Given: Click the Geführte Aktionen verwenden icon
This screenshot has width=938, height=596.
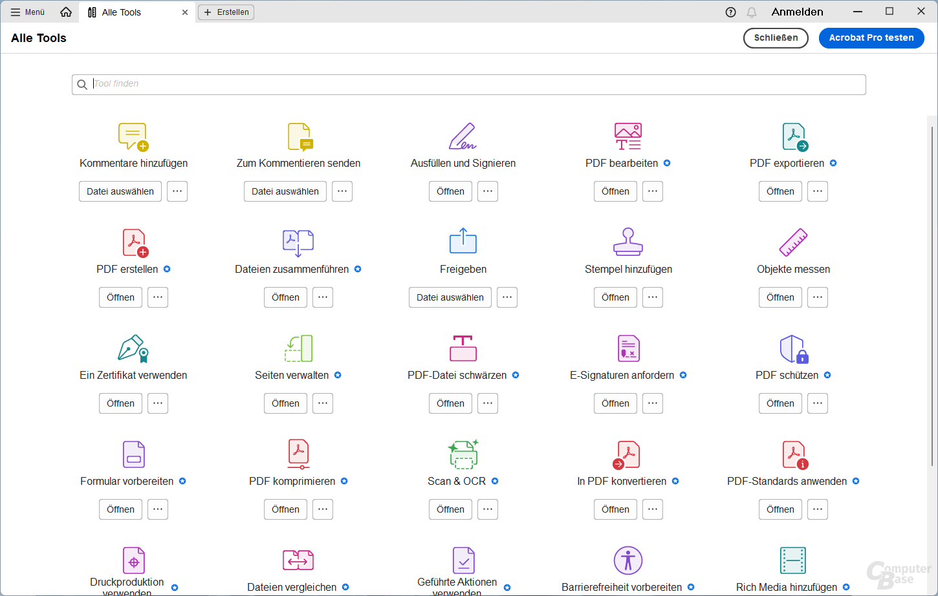Looking at the screenshot, I should [x=464, y=560].
